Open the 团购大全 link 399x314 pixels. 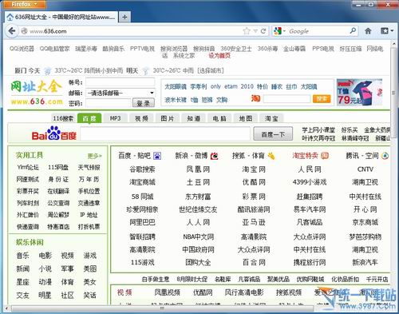198,263
